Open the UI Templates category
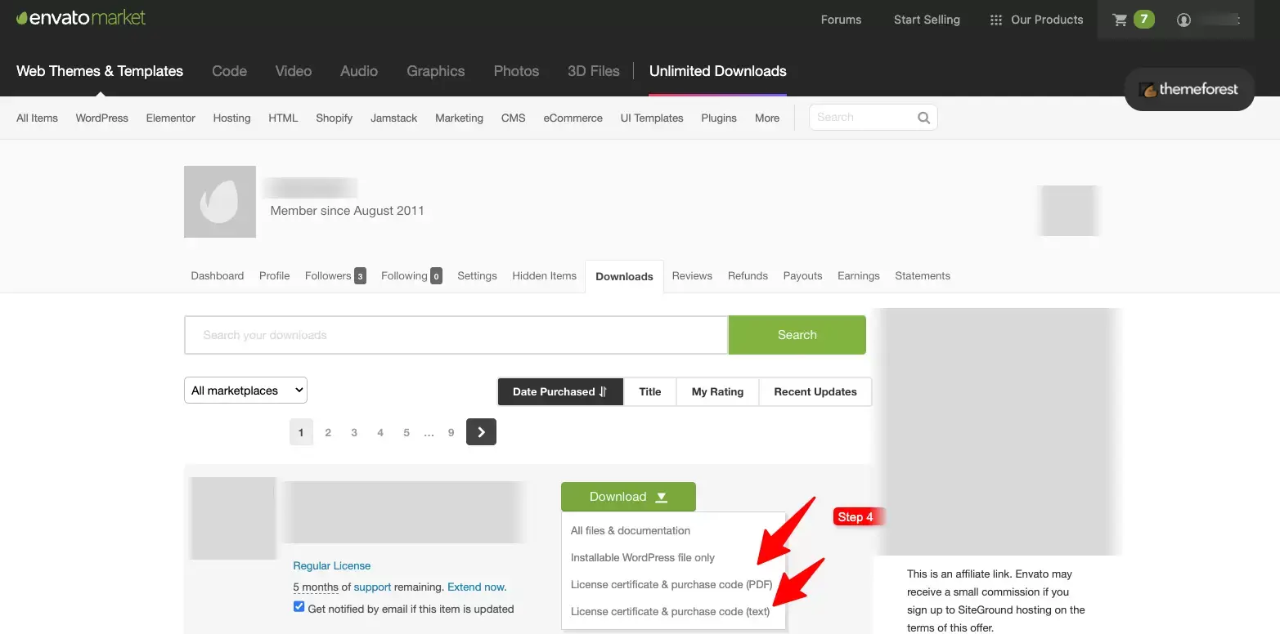The height and width of the screenshot is (634, 1280). point(652,118)
